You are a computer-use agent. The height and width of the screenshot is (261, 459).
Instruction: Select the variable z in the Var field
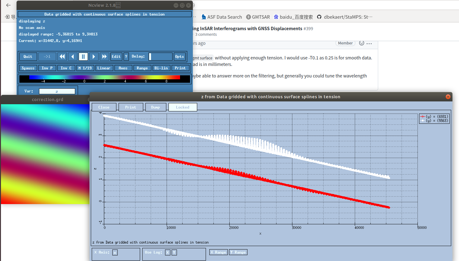click(x=57, y=91)
